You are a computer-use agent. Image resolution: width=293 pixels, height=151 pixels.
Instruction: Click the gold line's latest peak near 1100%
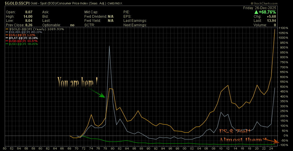(275, 29)
